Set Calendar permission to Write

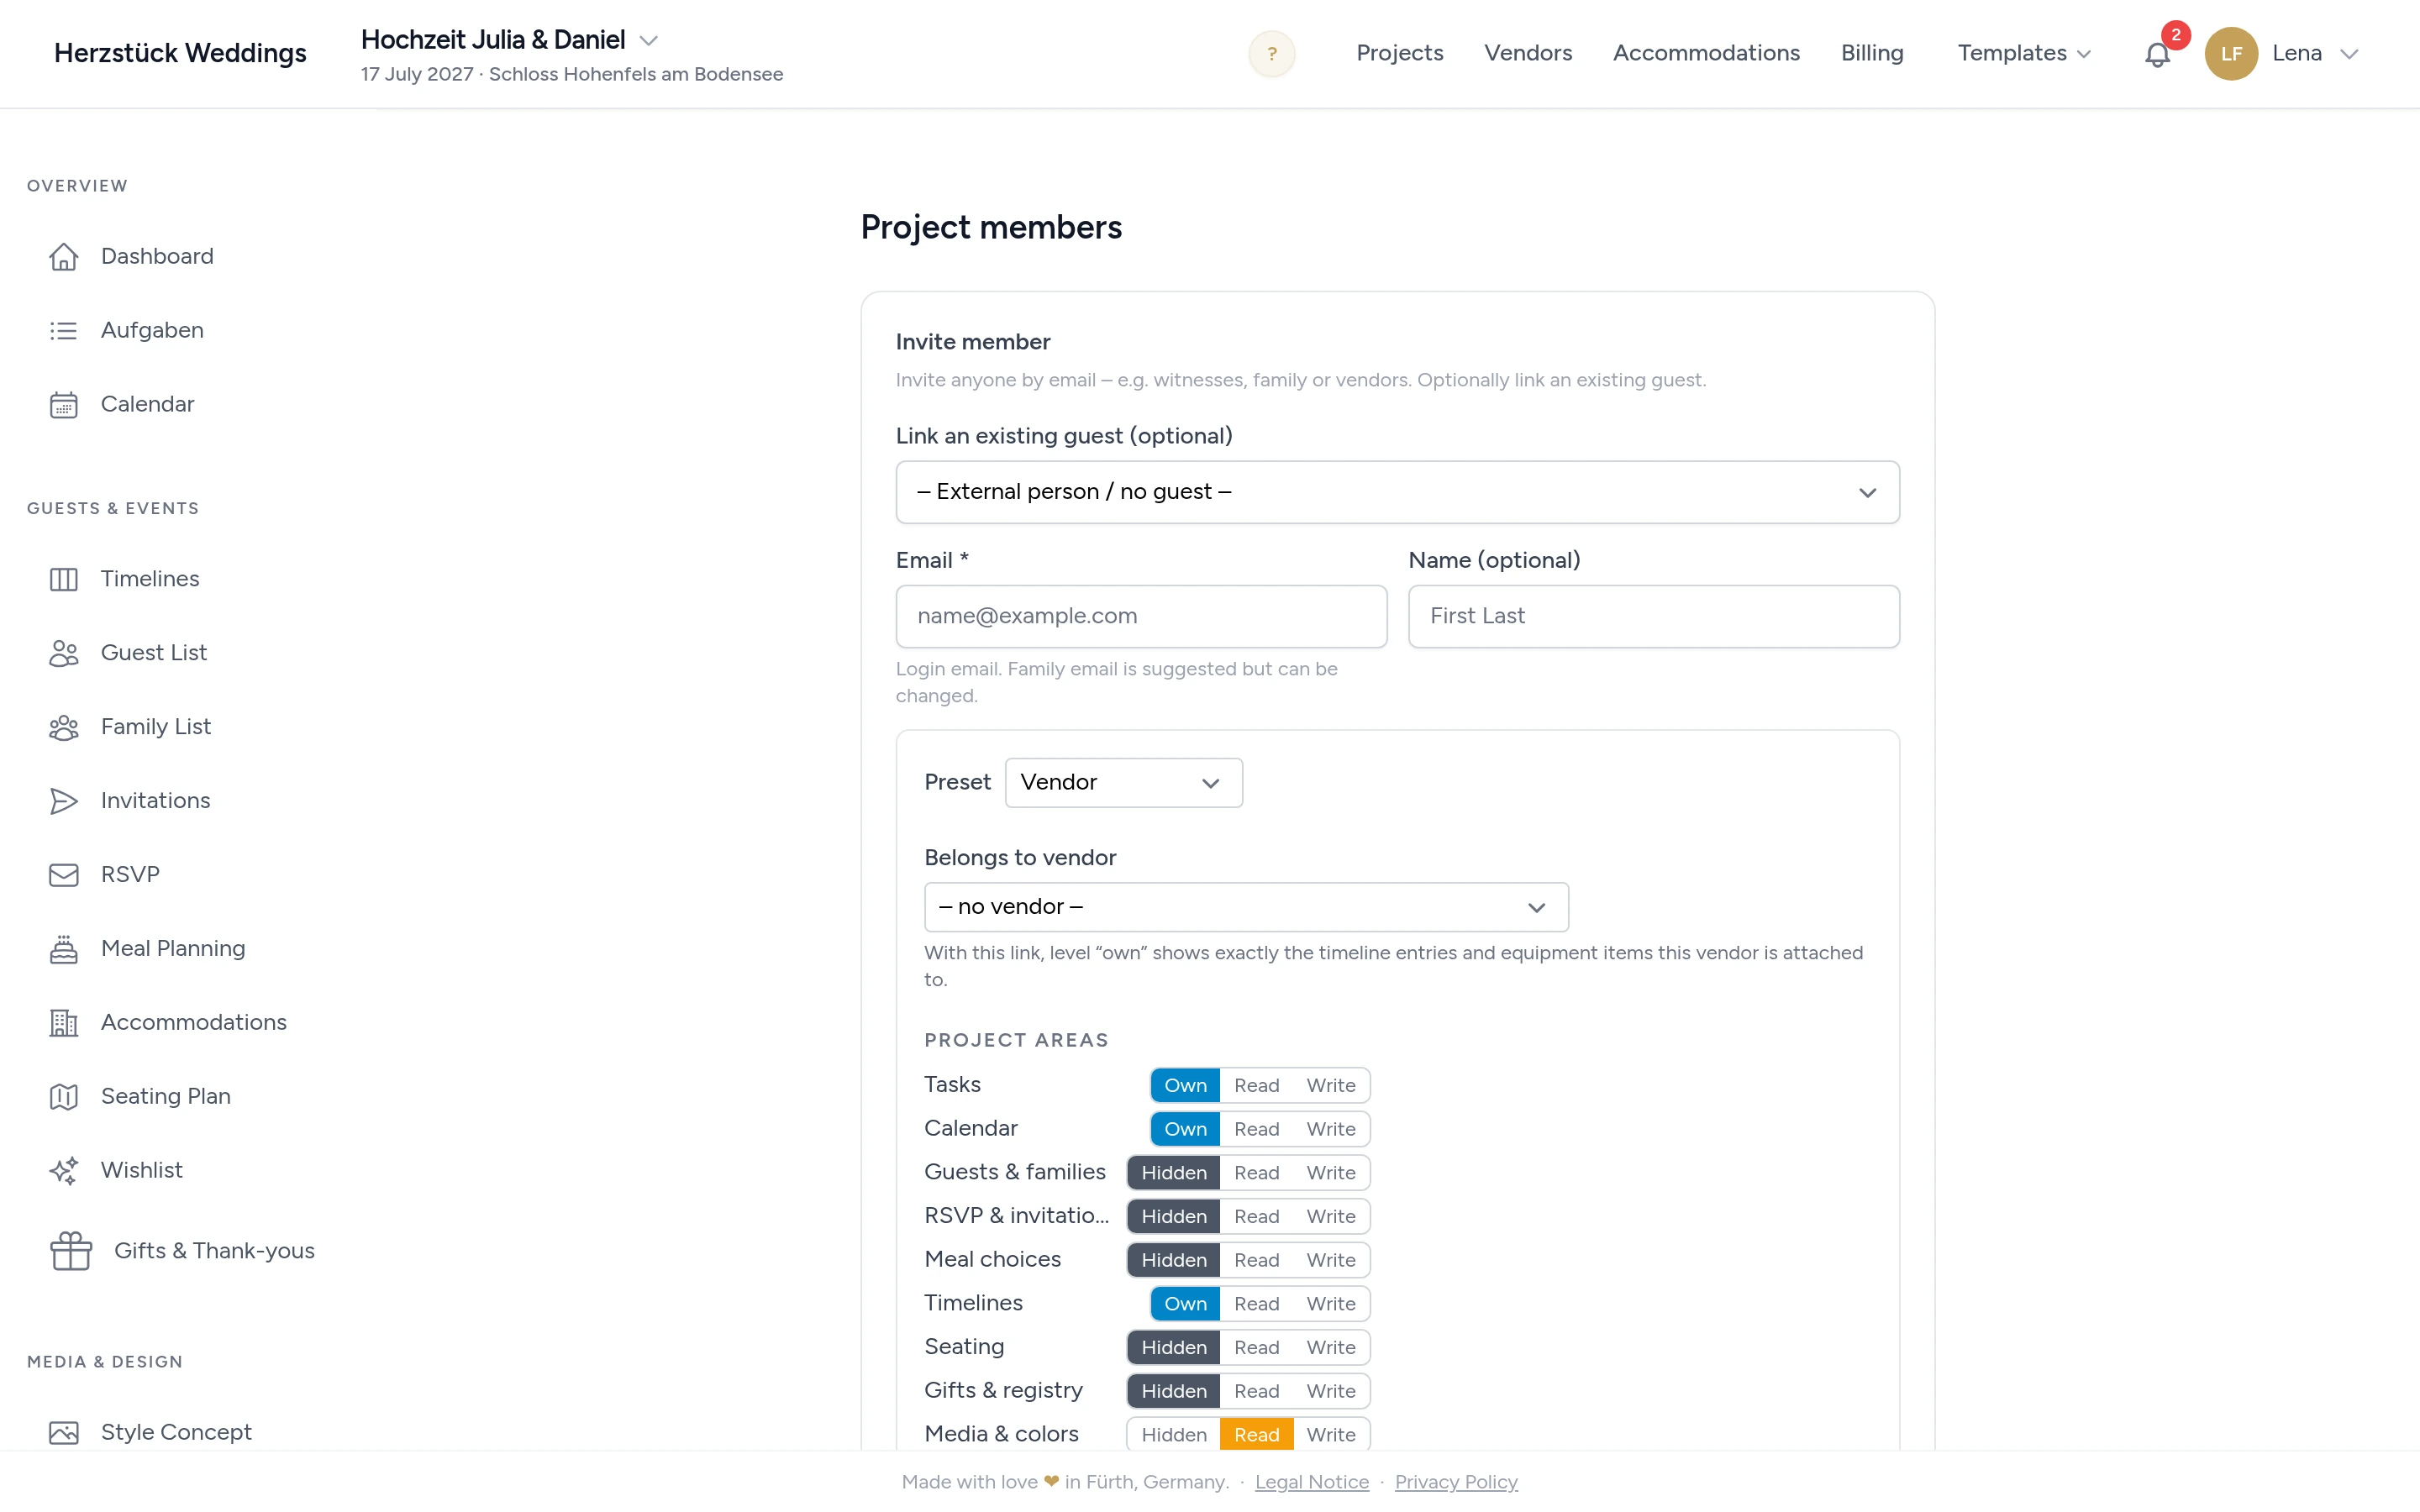1331,1129
